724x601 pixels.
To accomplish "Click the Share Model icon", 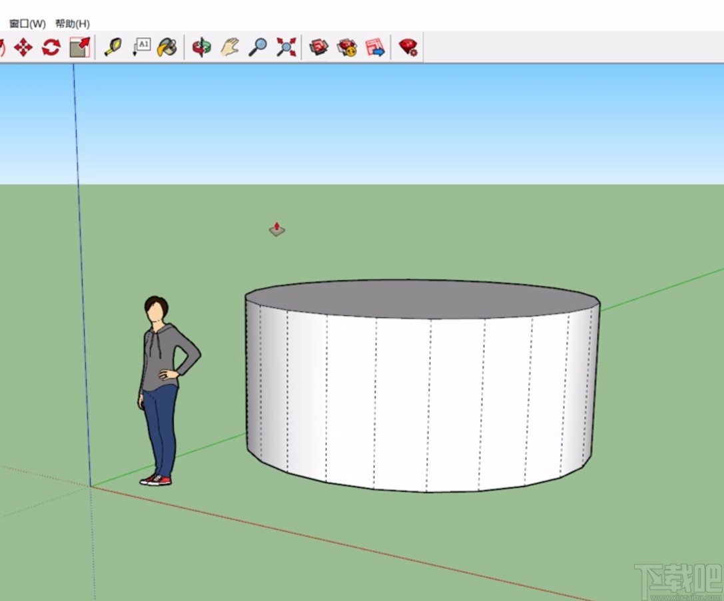I will coord(347,47).
